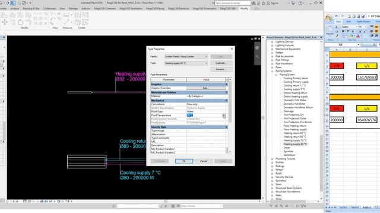Click Excel Paste (Yapıştır) icon

[330, 30]
